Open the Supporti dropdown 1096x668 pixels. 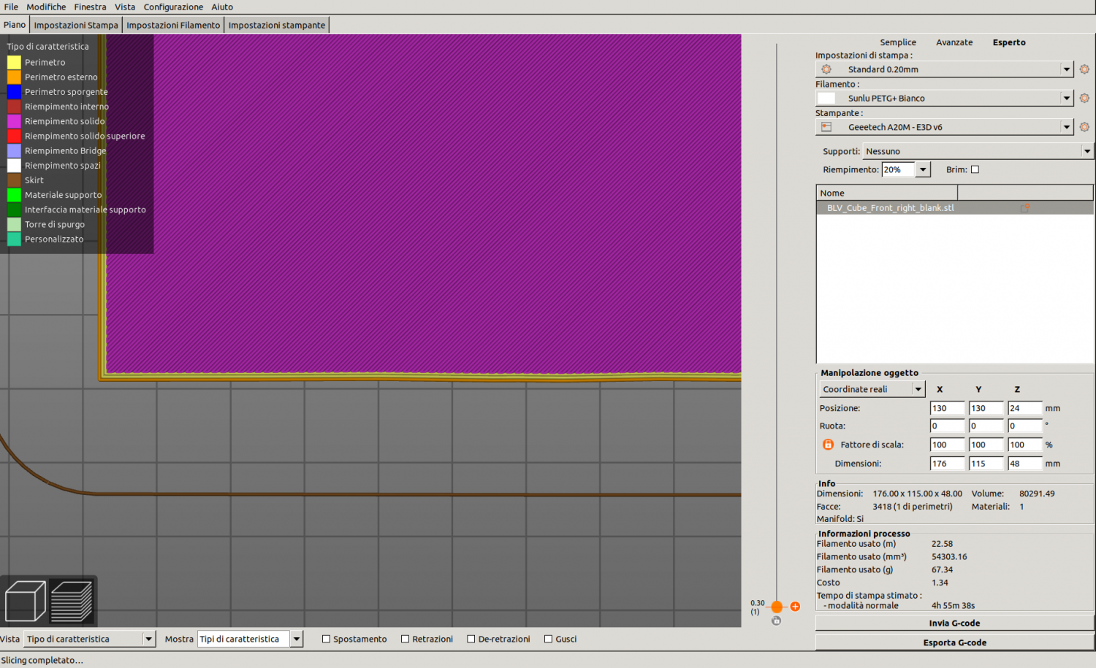pyautogui.click(x=978, y=151)
